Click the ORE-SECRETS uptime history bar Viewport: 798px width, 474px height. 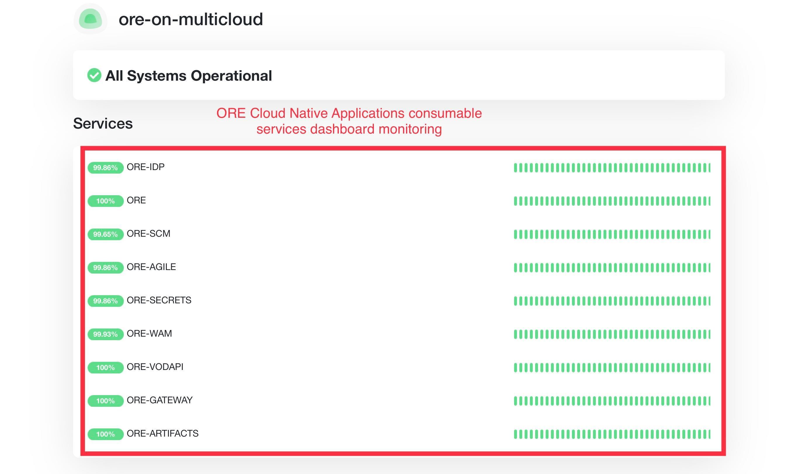click(x=612, y=301)
